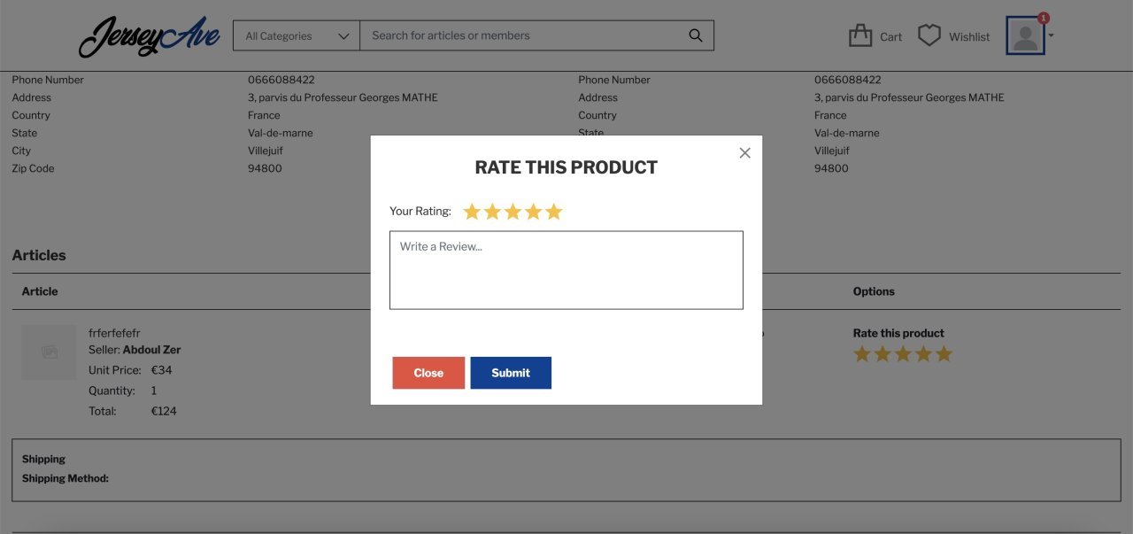Open the Wishlist heart icon
1133x534 pixels.
[929, 35]
